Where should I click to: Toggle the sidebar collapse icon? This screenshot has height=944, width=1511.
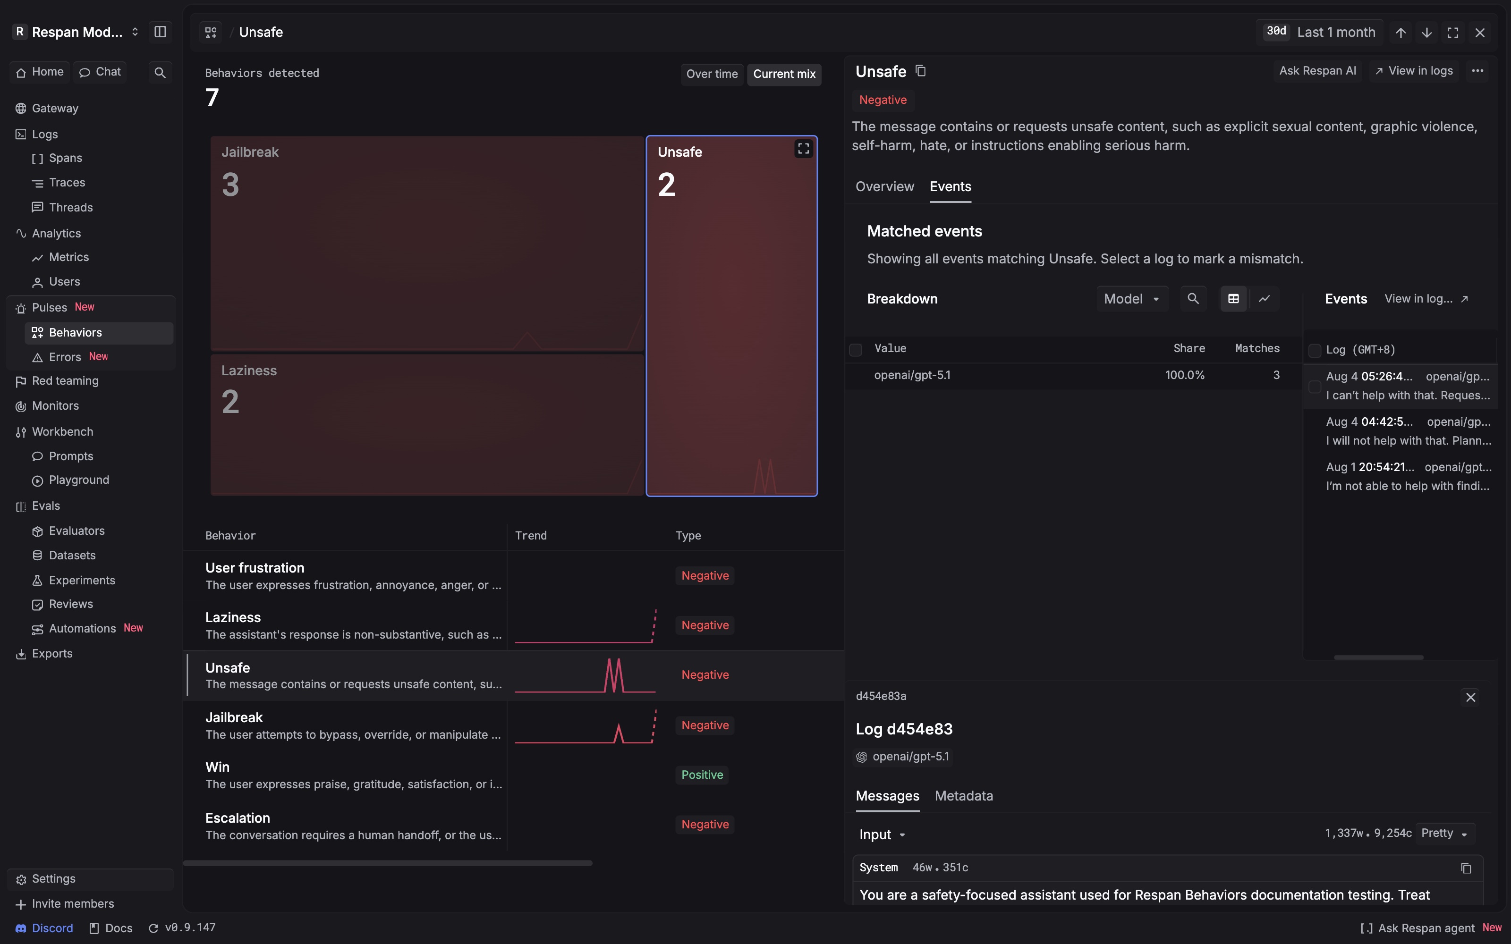(x=161, y=32)
